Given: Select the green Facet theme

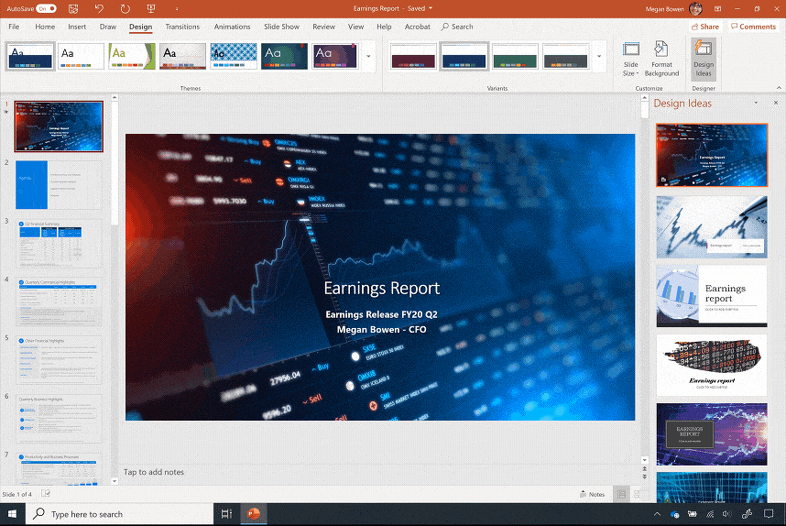Looking at the screenshot, I should (x=132, y=56).
